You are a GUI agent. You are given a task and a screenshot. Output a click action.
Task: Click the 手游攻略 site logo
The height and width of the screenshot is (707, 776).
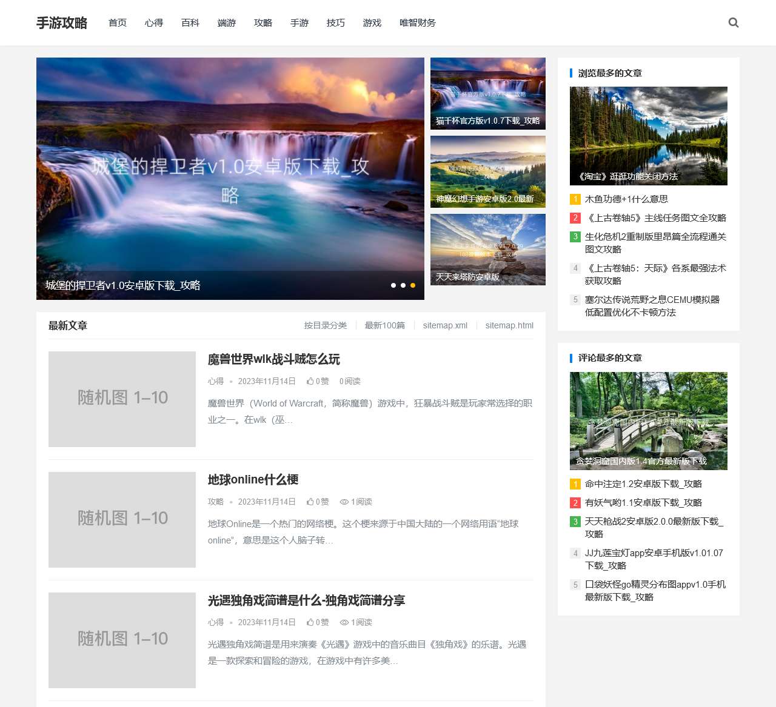pos(62,23)
